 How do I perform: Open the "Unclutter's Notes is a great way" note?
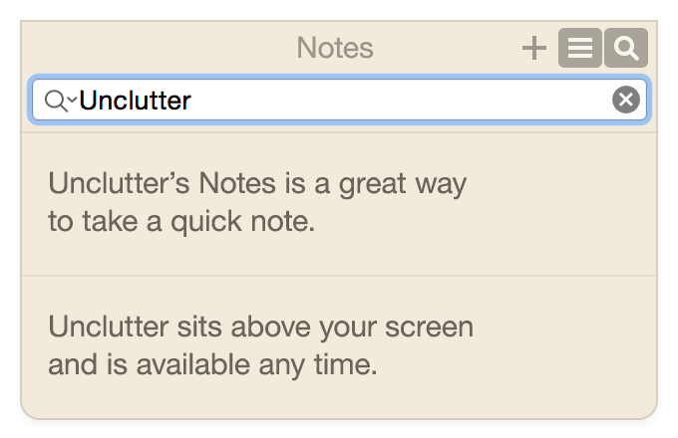click(339, 204)
